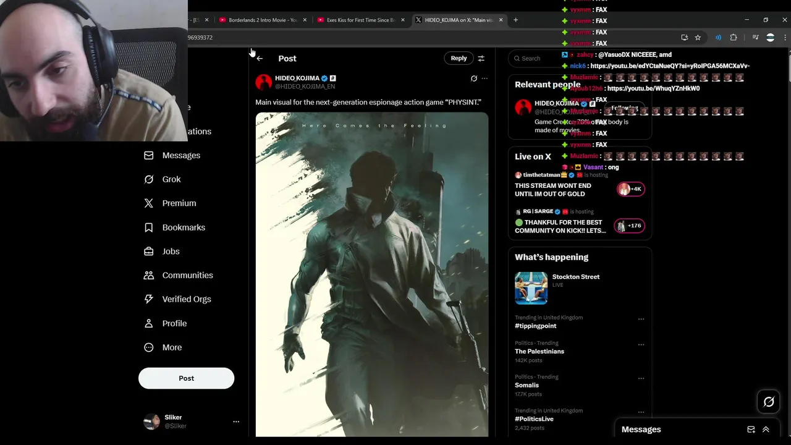This screenshot has height=445, width=791.
Task: Click the floating Grok button
Action: [769, 402]
